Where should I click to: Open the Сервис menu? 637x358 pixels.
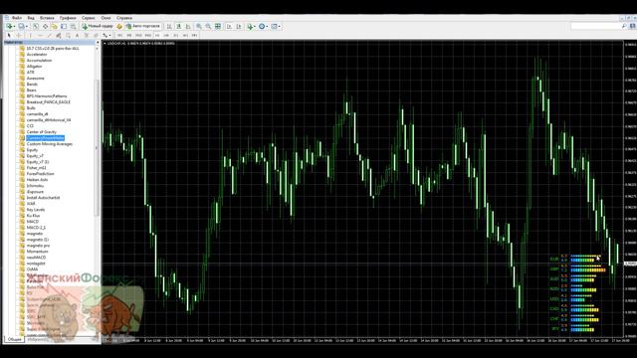pyautogui.click(x=89, y=18)
